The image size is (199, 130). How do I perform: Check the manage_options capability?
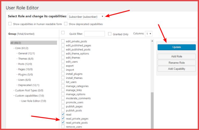(63, 94)
